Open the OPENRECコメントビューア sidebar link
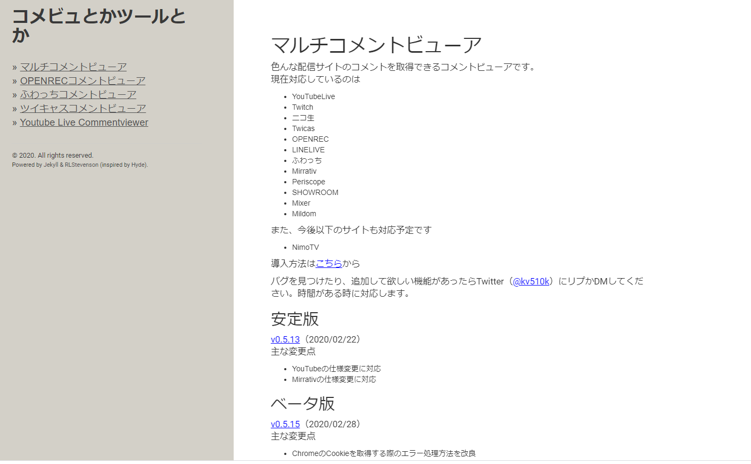Image resolution: width=751 pixels, height=464 pixels. point(82,80)
